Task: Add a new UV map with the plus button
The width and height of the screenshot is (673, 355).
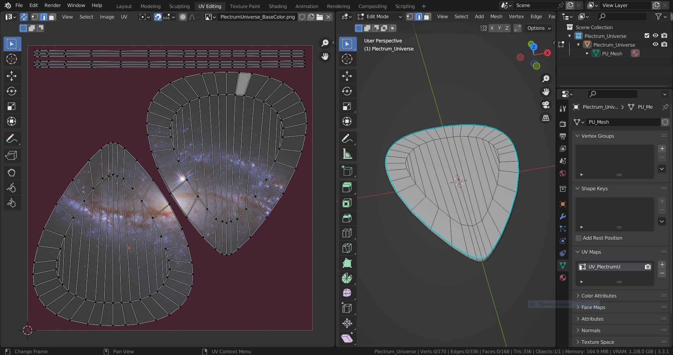Action: point(662,265)
